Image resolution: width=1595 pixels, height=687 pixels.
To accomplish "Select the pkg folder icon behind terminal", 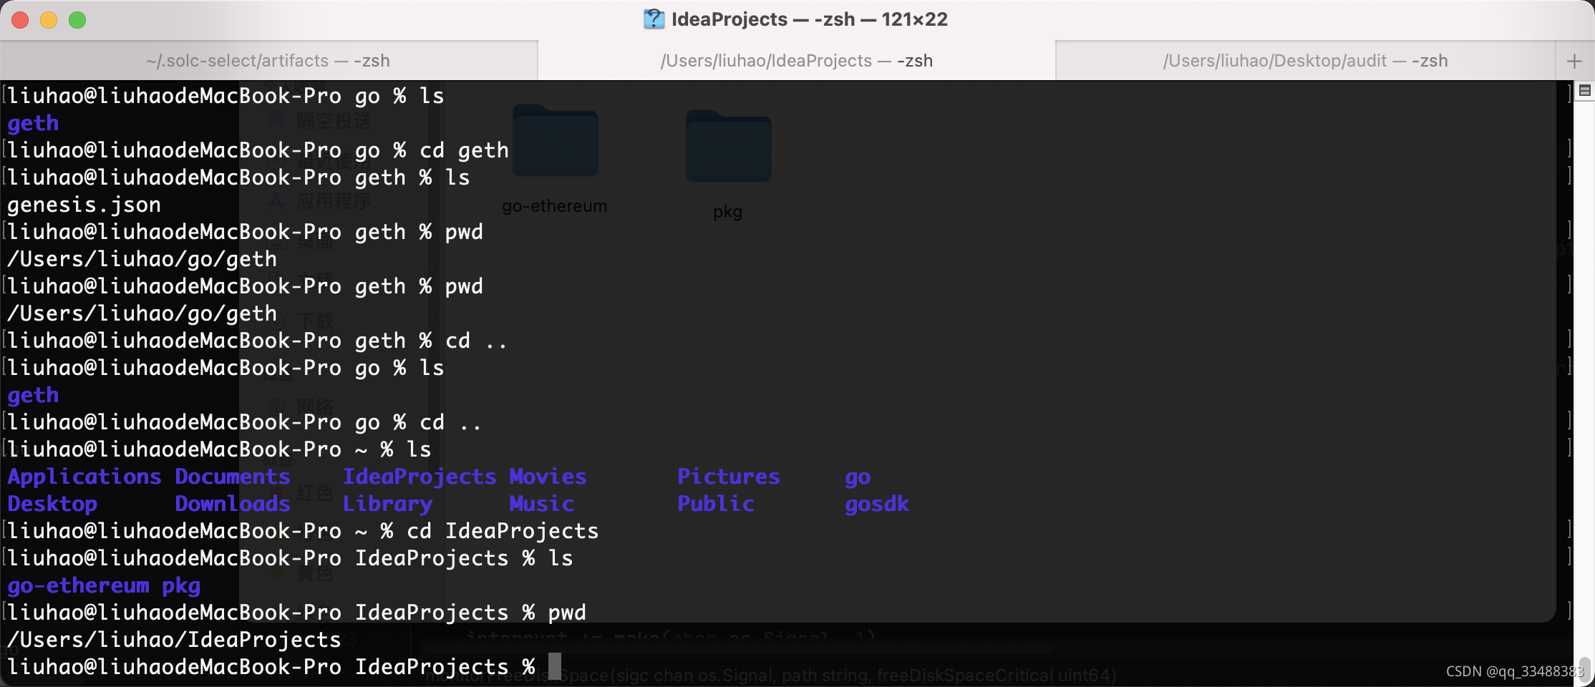I will click(x=728, y=146).
